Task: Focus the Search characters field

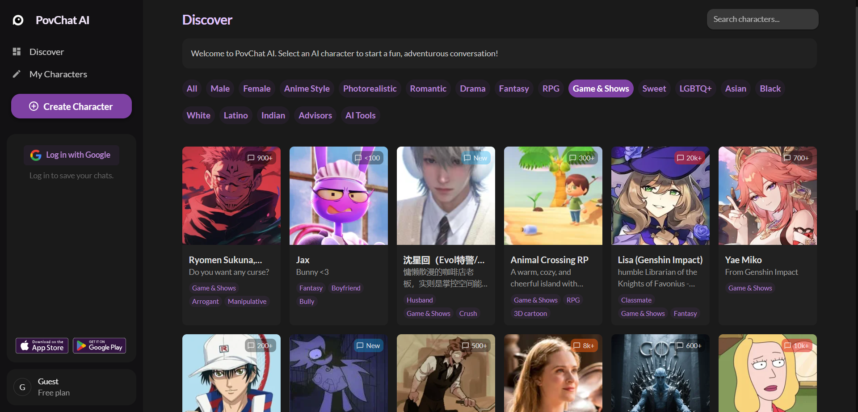Action: pyautogui.click(x=762, y=19)
